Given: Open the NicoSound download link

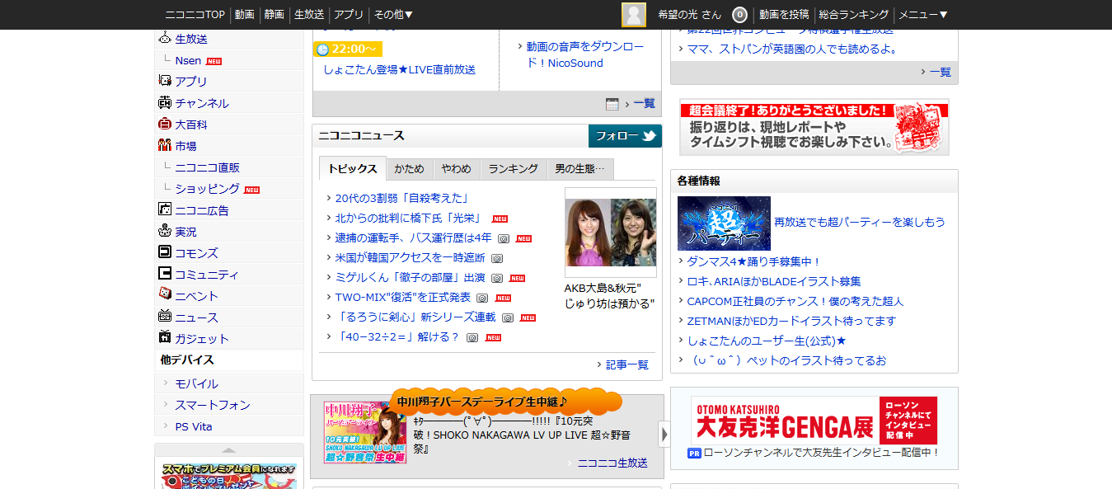Looking at the screenshot, I should click(585, 54).
